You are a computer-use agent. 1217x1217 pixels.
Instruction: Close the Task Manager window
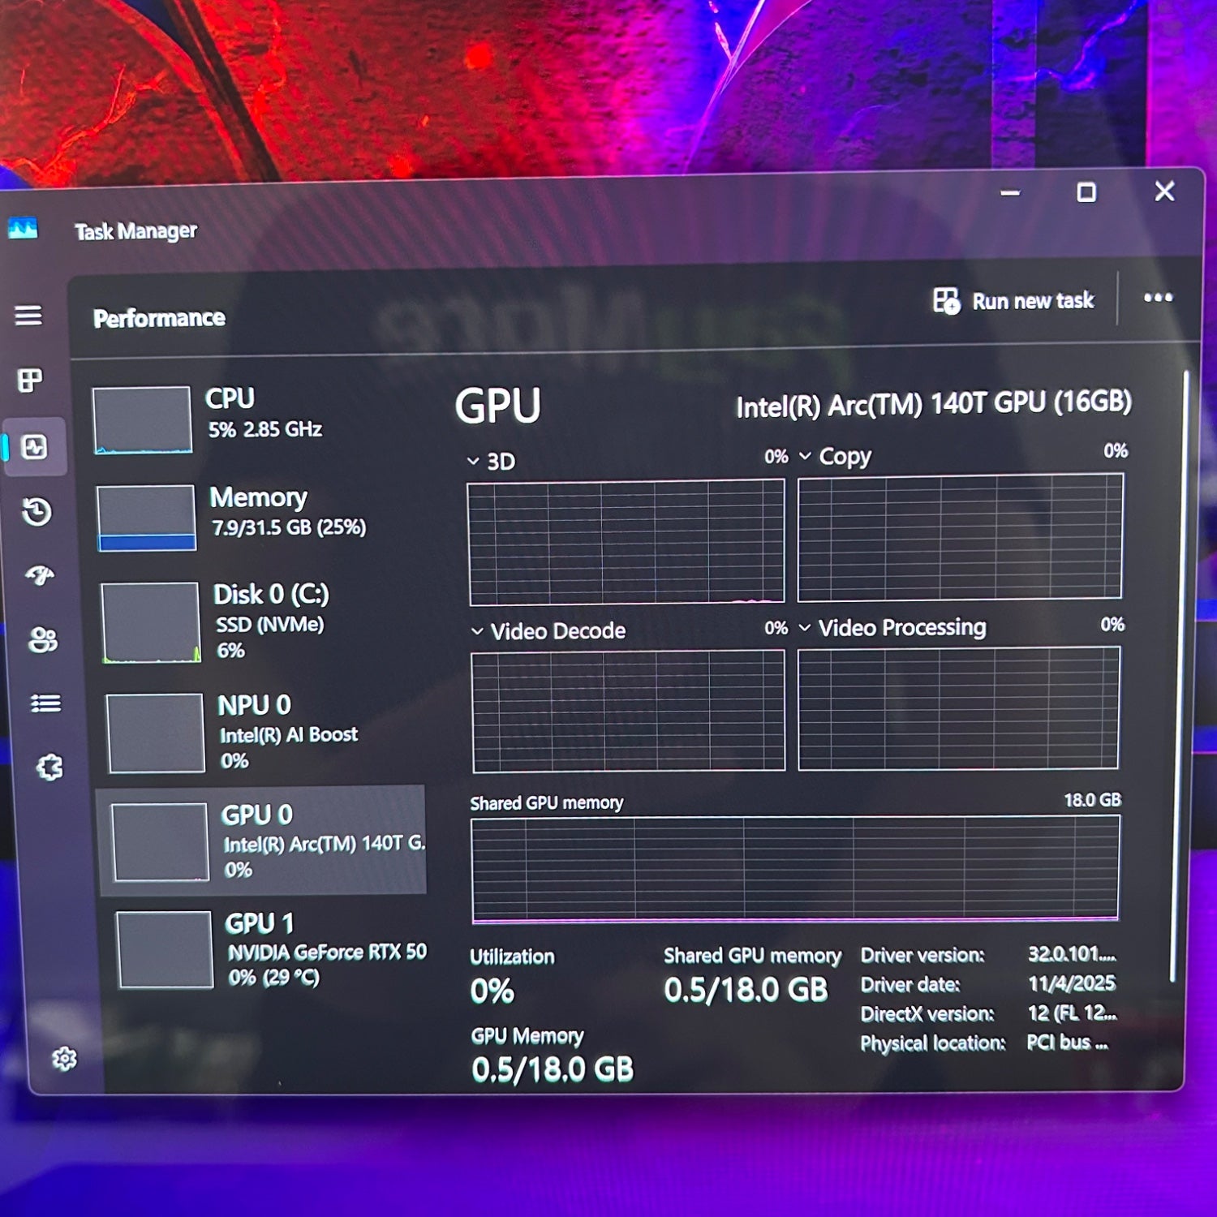click(1164, 191)
